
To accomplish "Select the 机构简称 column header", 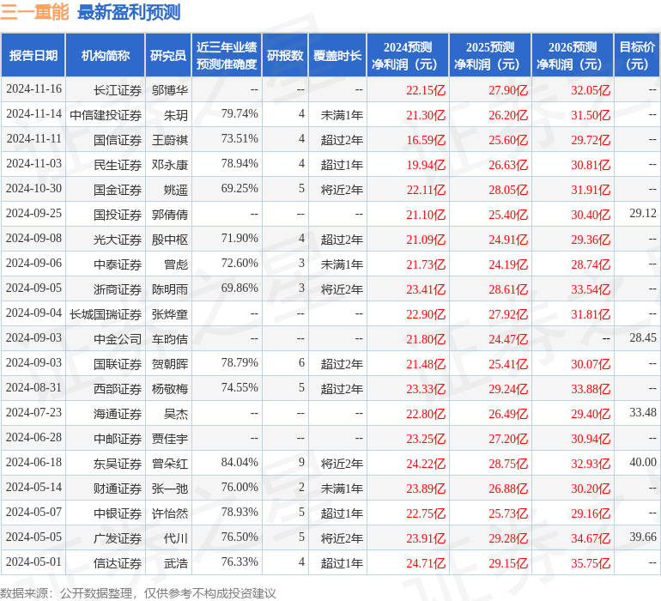I will pos(105,56).
